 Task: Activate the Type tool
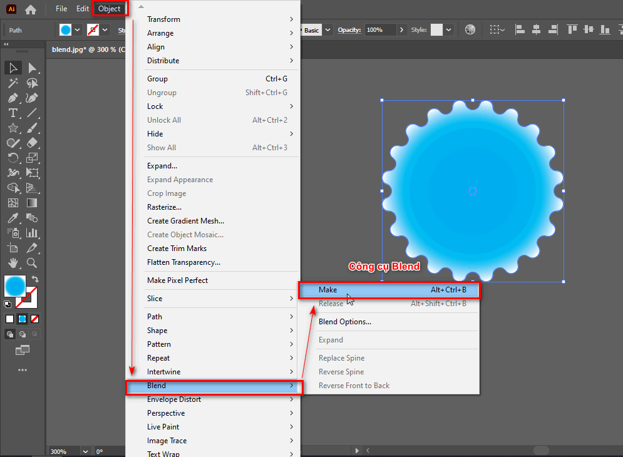click(13, 113)
